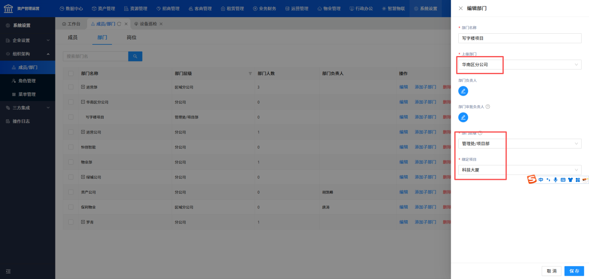Viewport: 589px width, 279px height.
Task: Click 搜索部门名 search field
Action: pyautogui.click(x=95, y=56)
